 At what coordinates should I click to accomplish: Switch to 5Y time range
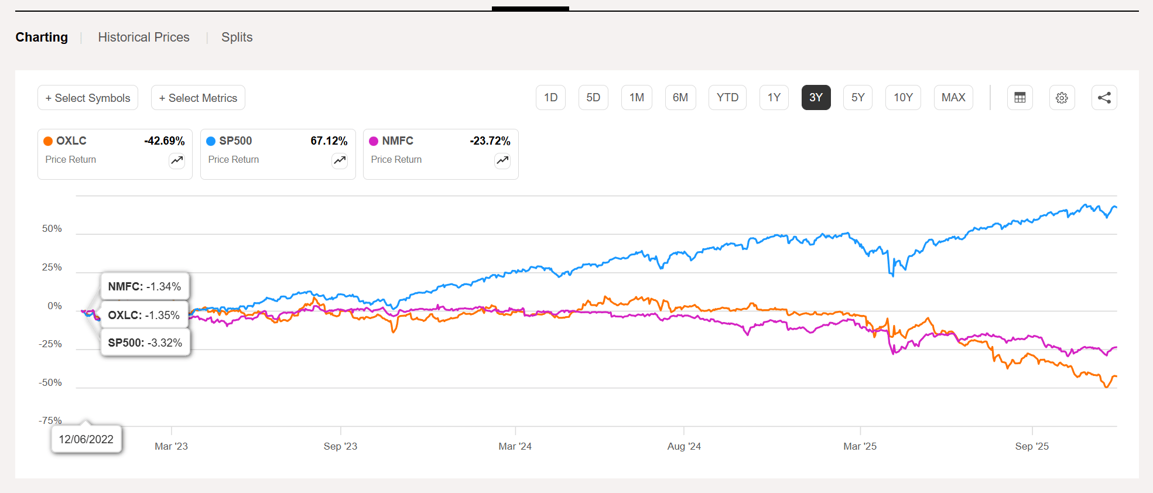point(857,98)
